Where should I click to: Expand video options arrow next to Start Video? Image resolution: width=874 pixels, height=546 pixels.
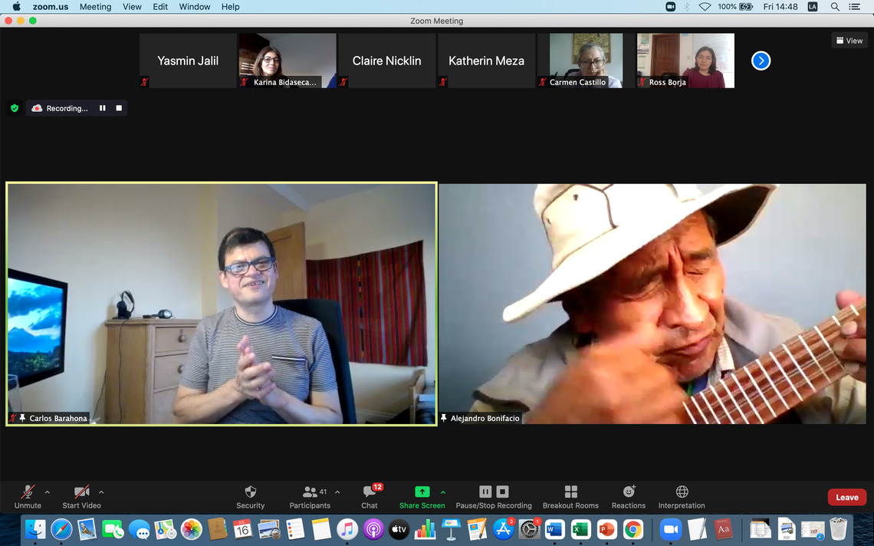(101, 492)
